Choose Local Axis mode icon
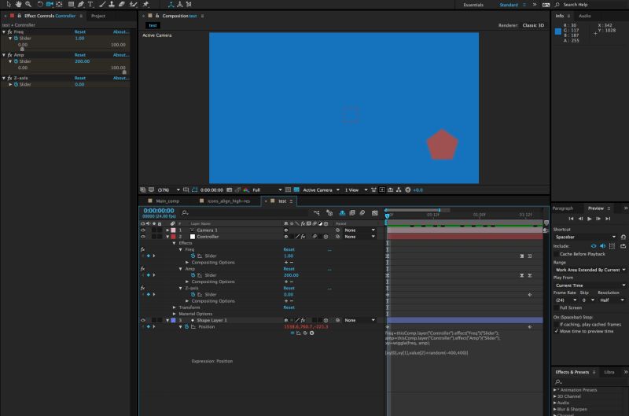The width and height of the screenshot is (629, 416). pyautogui.click(x=171, y=5)
